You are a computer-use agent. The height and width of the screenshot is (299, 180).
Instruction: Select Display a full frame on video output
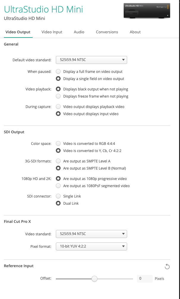(58, 71)
